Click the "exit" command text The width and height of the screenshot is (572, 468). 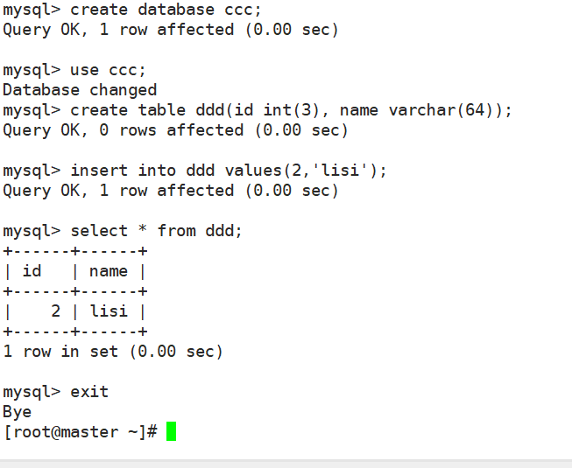[x=89, y=392]
